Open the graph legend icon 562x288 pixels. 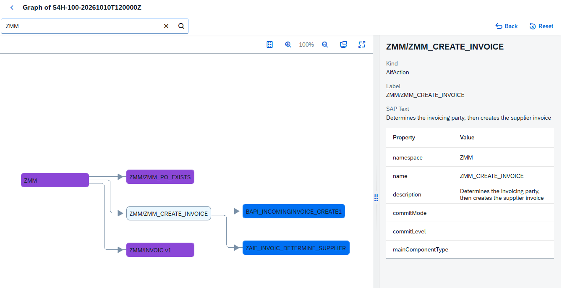270,45
